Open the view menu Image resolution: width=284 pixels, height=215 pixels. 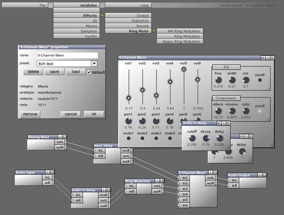pos(128,5)
